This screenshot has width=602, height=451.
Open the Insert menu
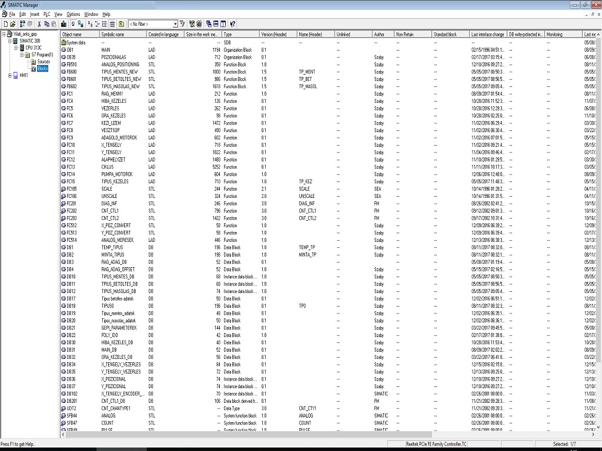[x=35, y=14]
